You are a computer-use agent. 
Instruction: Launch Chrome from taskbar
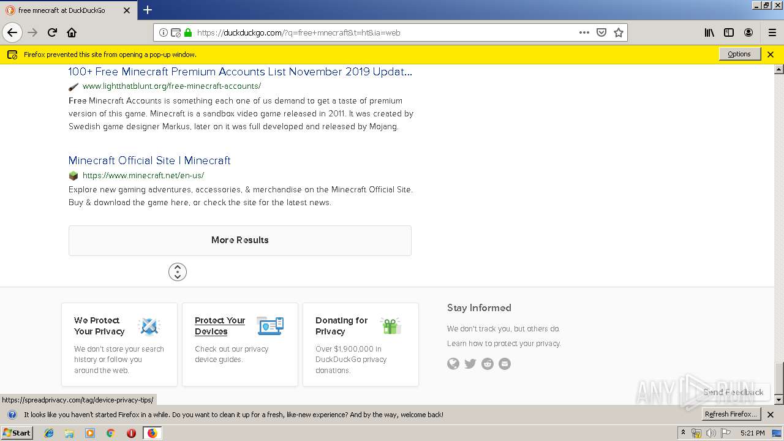point(110,433)
